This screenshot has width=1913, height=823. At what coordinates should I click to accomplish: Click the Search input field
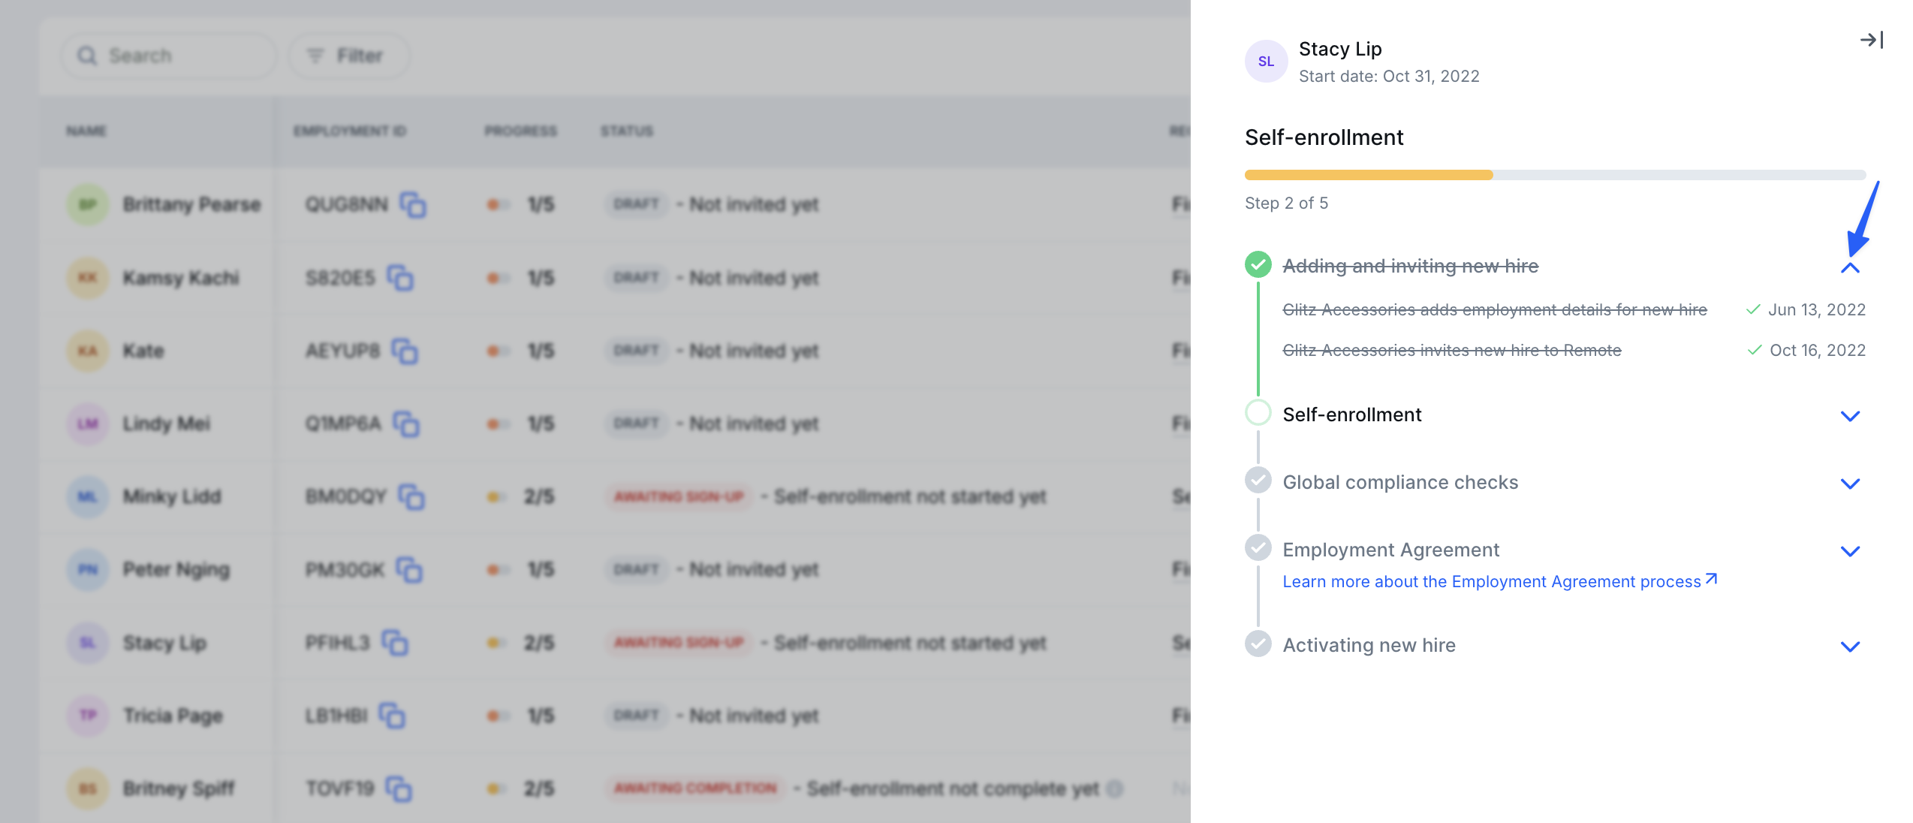click(169, 56)
